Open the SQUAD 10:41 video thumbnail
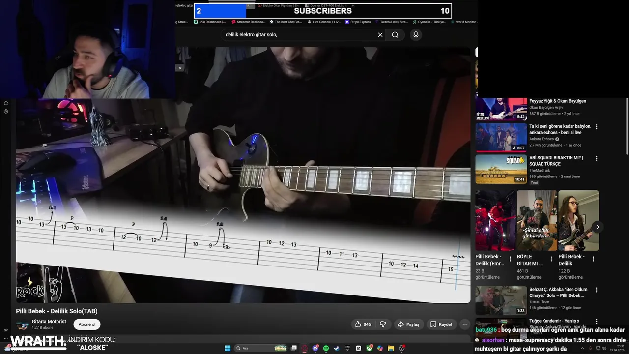The image size is (629, 354). [x=501, y=169]
